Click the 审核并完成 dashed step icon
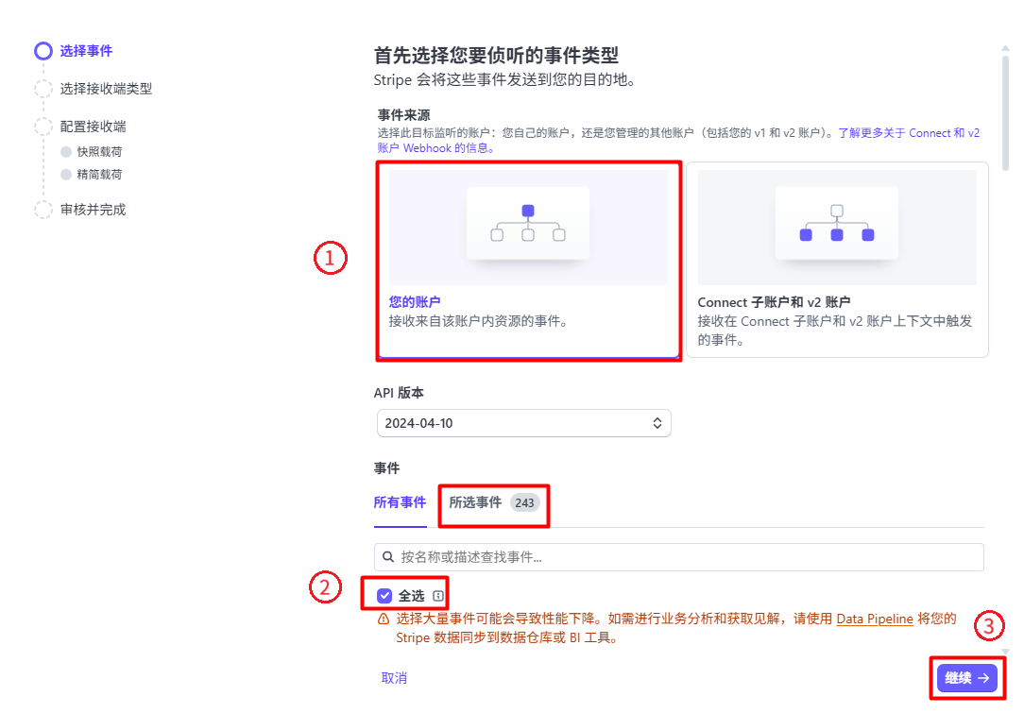This screenshot has width=1024, height=713. 43,210
